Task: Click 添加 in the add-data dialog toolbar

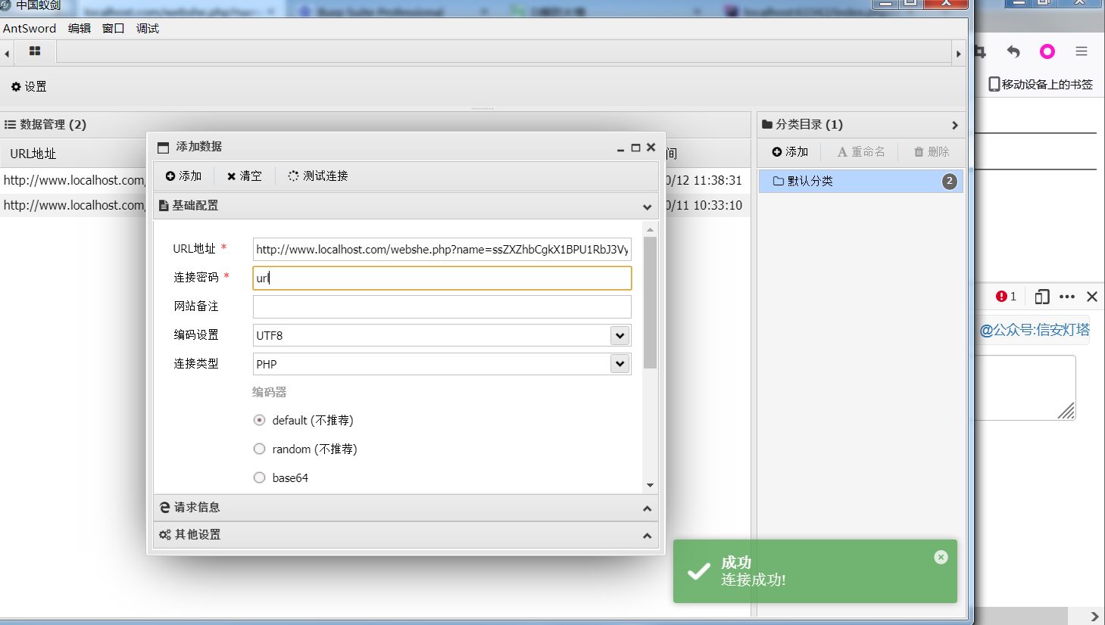Action: click(183, 176)
